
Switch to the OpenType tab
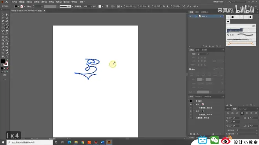pos(243,109)
